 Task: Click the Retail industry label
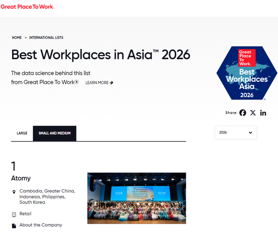pyautogui.click(x=25, y=214)
